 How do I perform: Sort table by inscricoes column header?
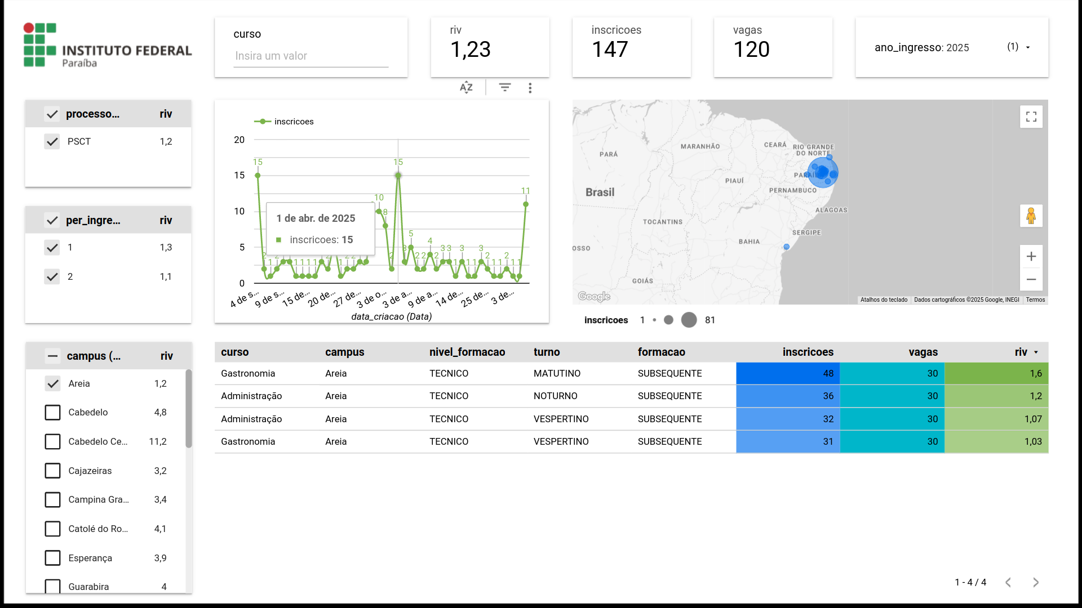808,352
